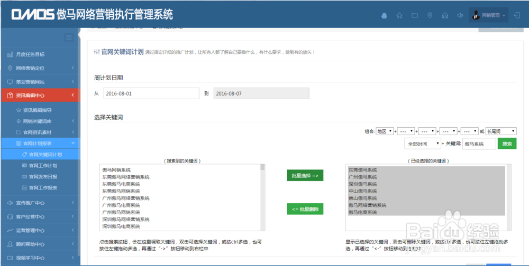The width and height of the screenshot is (529, 266).
Task: Select 傲马电商系统 in chosen keywords list
Action: coord(363,213)
